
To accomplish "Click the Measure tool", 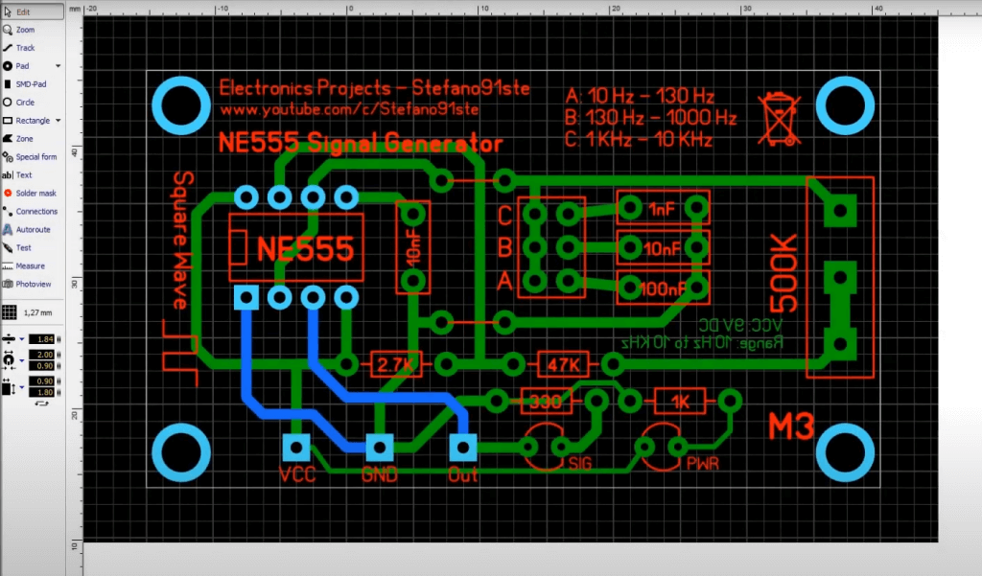I will tap(31, 265).
